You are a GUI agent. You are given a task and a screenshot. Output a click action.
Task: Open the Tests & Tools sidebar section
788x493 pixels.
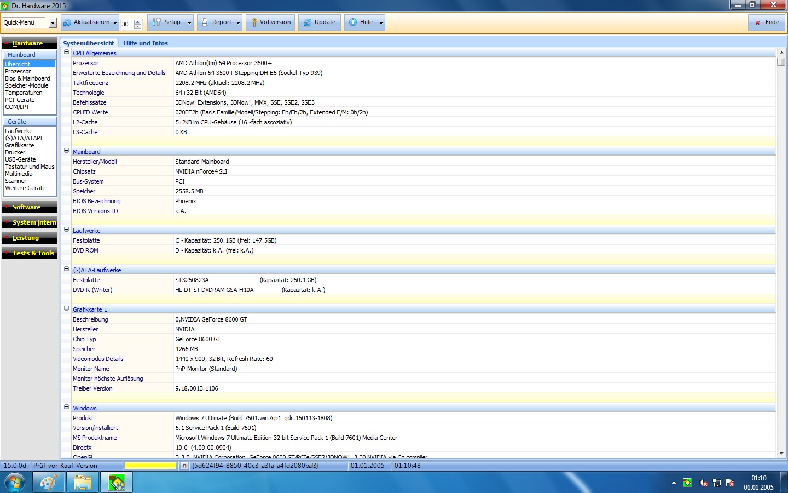pos(30,253)
